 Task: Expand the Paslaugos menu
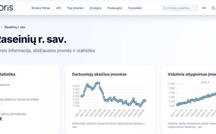[115, 8]
